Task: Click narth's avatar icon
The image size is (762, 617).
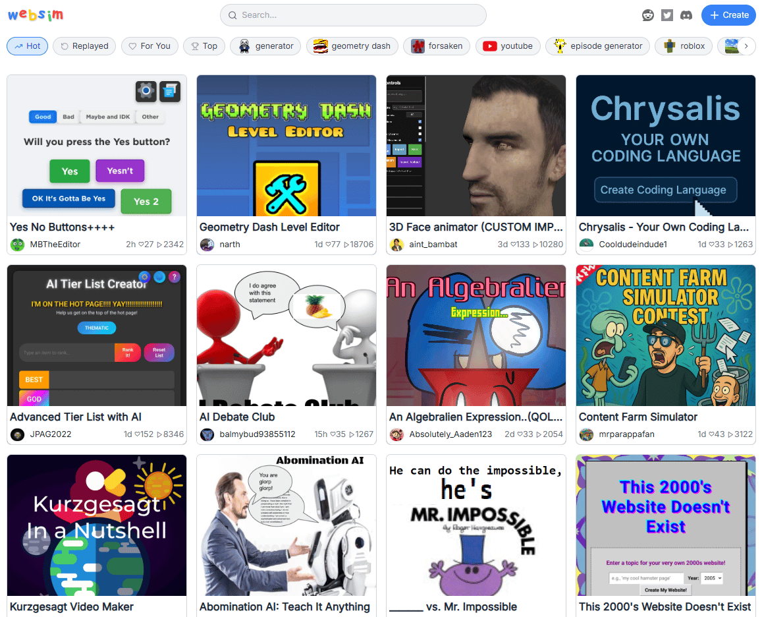Action: (207, 245)
